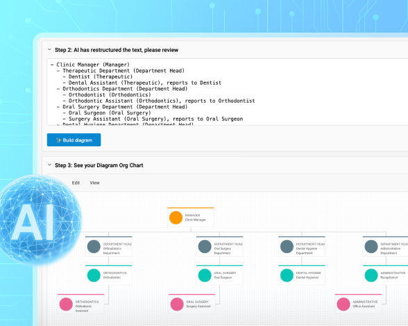Select the Dental Hygiene Department head avatar
The height and width of the screenshot is (326, 408).
point(287,246)
